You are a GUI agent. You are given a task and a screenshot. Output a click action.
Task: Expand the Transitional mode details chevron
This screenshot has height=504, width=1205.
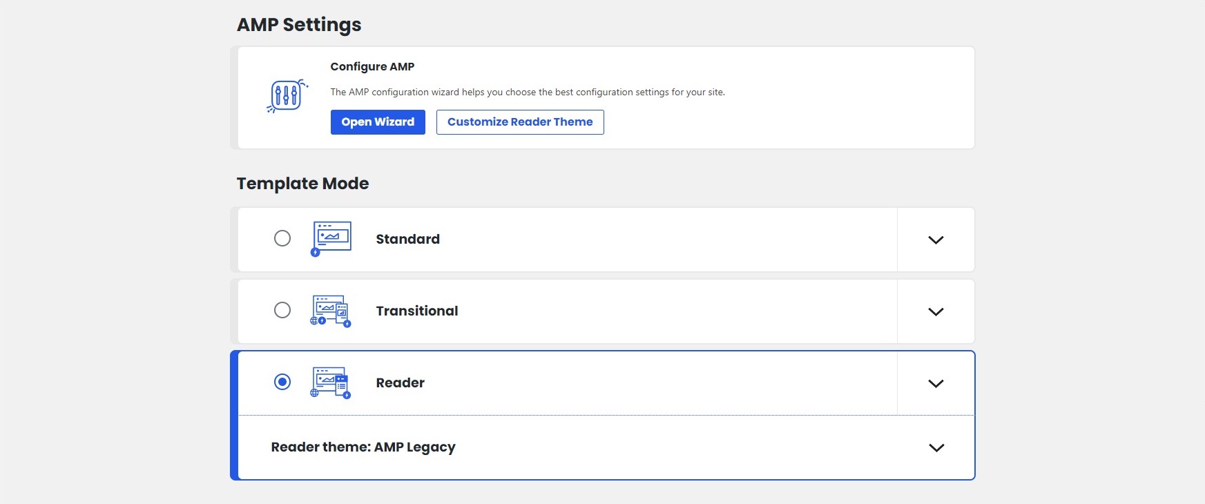pos(936,312)
